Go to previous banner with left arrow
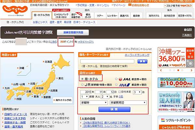Viewport: 195px width, 130px height. pos(161,70)
